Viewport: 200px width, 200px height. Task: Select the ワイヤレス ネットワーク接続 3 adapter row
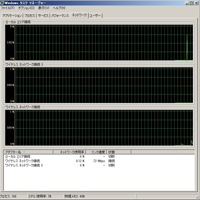(x=99, y=165)
